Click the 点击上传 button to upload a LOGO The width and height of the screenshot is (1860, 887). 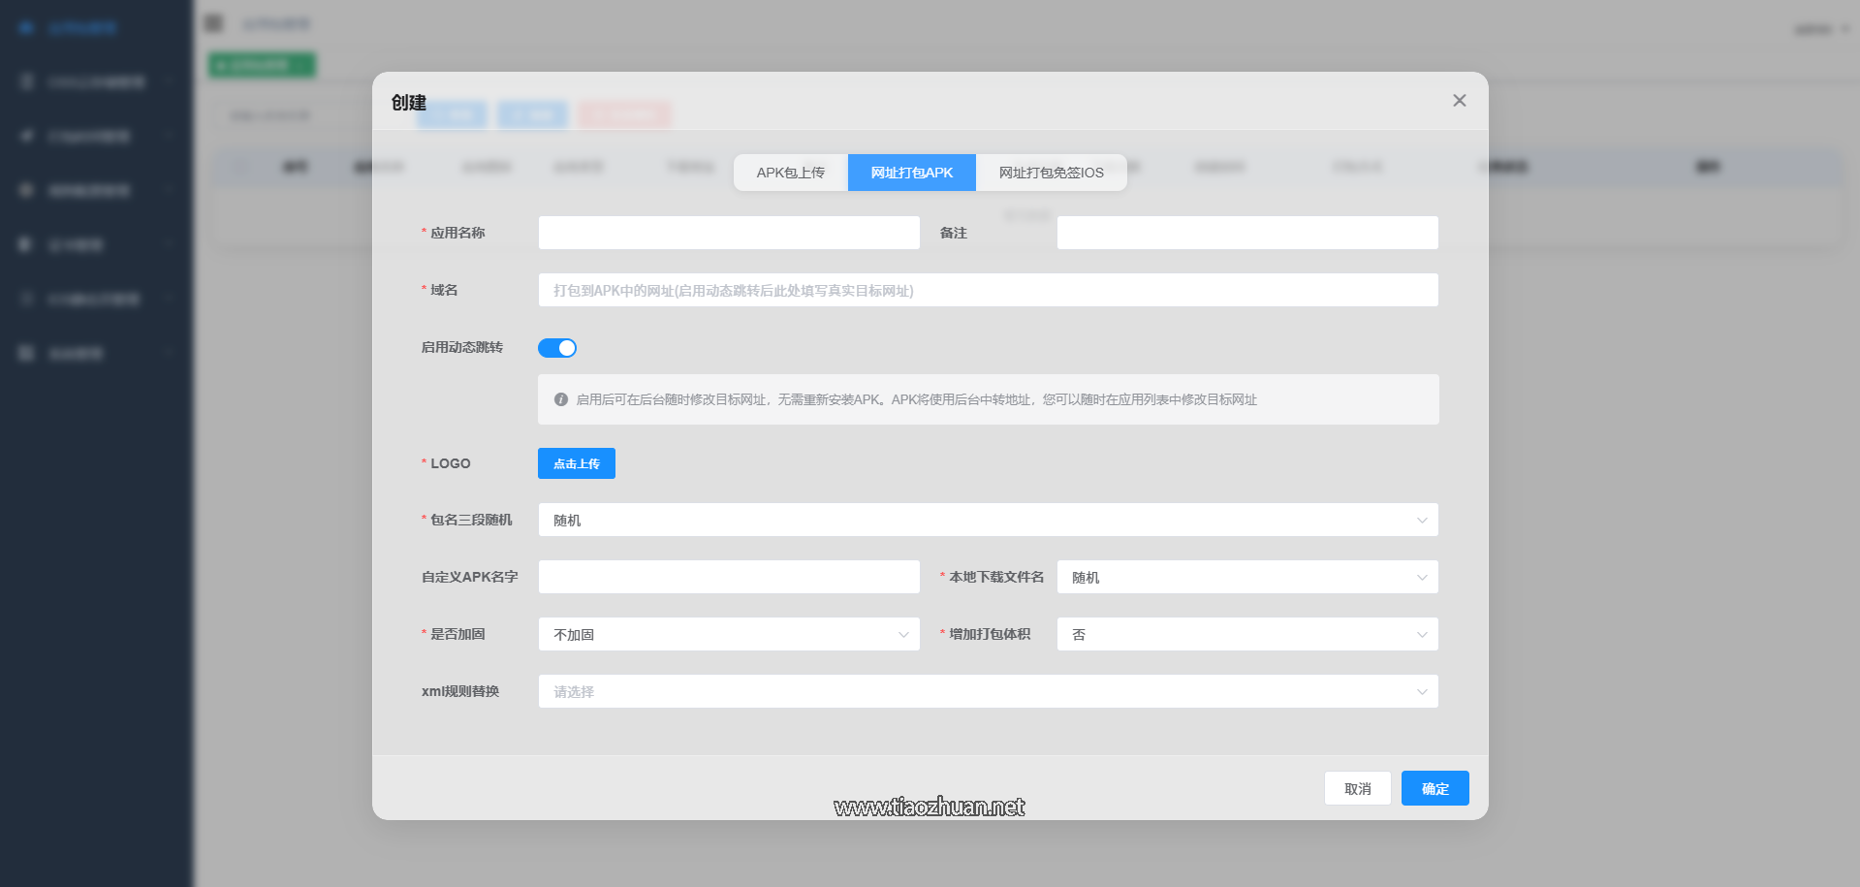[x=576, y=463]
